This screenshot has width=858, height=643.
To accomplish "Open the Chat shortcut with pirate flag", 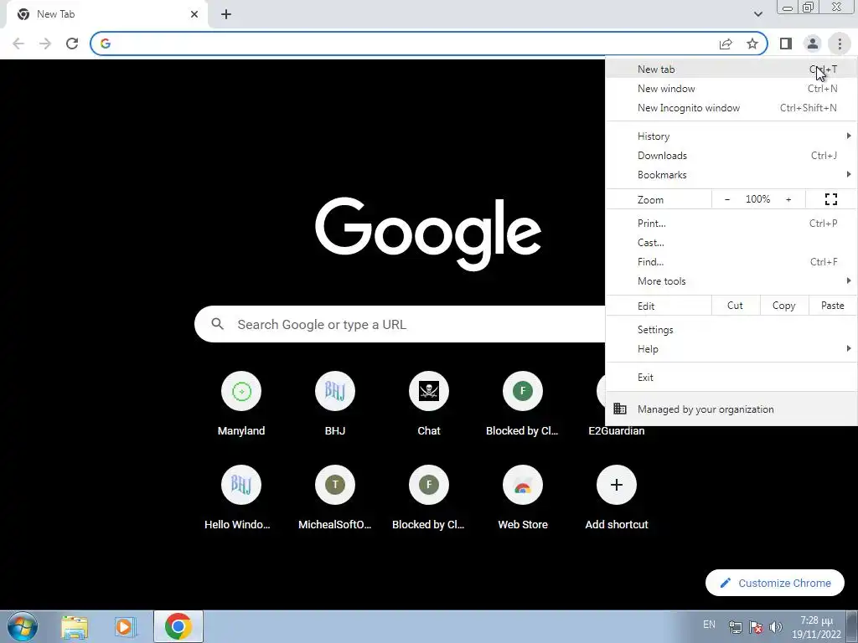I will pos(429,404).
